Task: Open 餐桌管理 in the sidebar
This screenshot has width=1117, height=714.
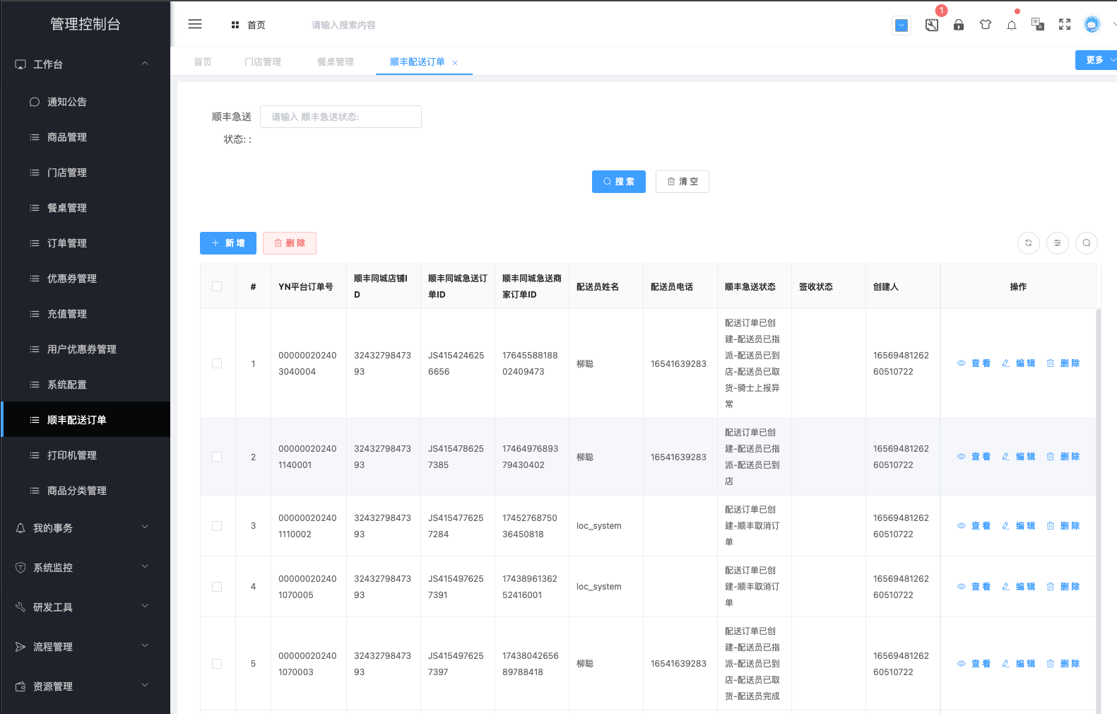Action: click(85, 208)
